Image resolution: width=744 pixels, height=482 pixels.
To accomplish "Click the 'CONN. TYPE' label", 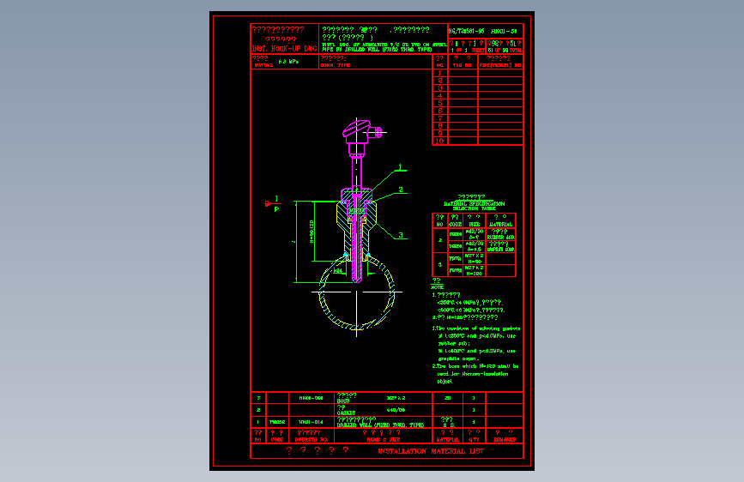I will click(336, 65).
